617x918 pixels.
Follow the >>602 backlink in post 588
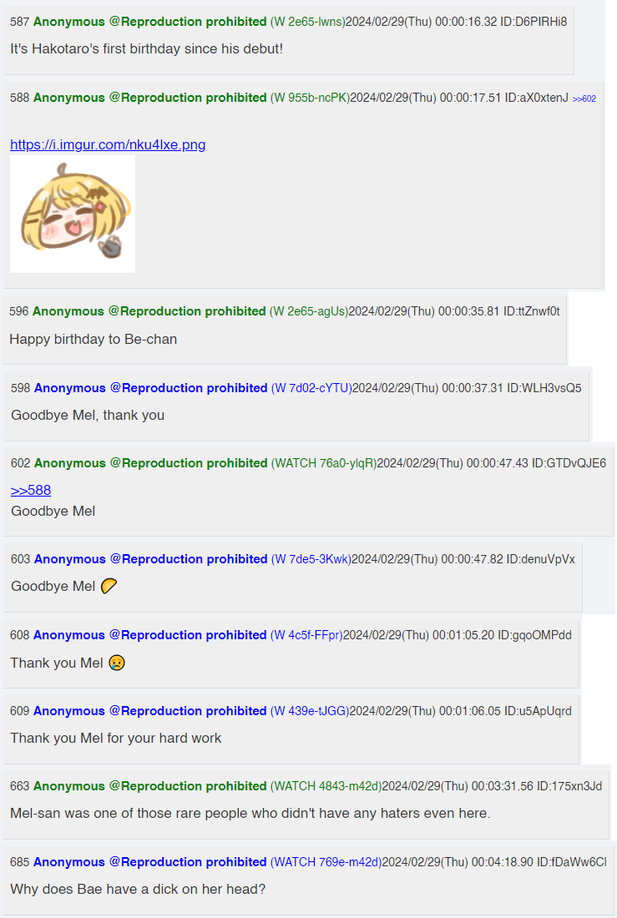coord(584,99)
